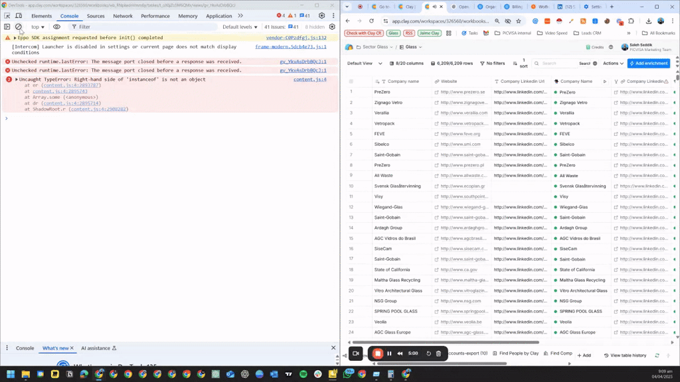This screenshot has height=382, width=680.
Task: Open the top context dropdown
Action: coord(38,27)
